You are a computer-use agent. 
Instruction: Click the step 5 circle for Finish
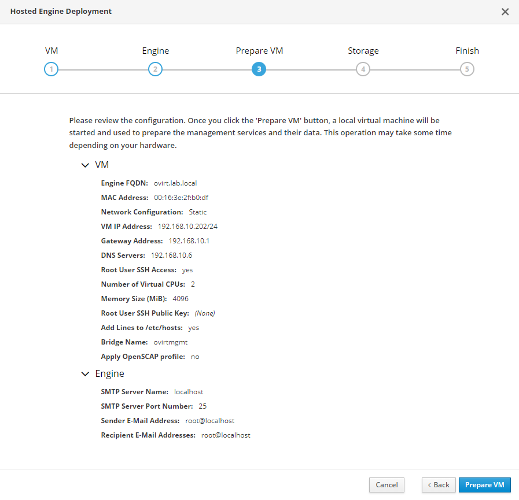pos(467,69)
